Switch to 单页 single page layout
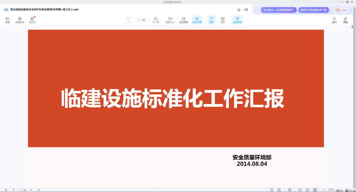Image resolution: width=356 pixels, height=192 pixels. click(x=211, y=20)
